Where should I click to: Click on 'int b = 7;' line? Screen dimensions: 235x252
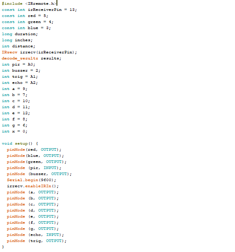point(15,95)
